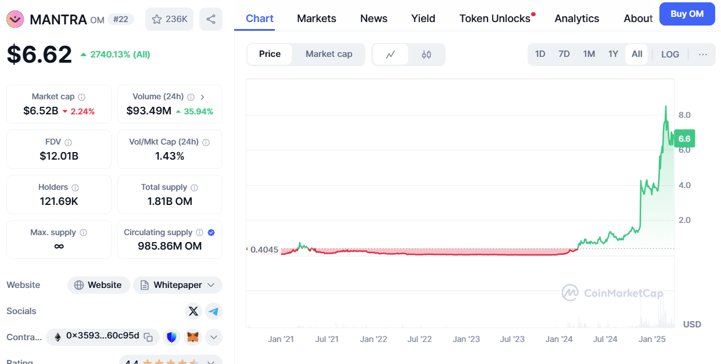Open the X (Twitter) social link
Screen dimensions: 721x364
pos(193,311)
